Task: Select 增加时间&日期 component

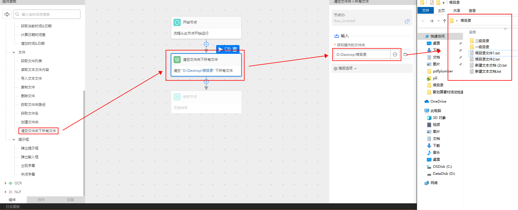Action: 33,44
